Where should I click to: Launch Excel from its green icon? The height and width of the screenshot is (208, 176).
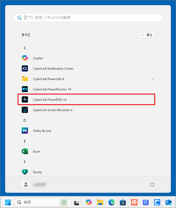pyautogui.click(x=25, y=151)
